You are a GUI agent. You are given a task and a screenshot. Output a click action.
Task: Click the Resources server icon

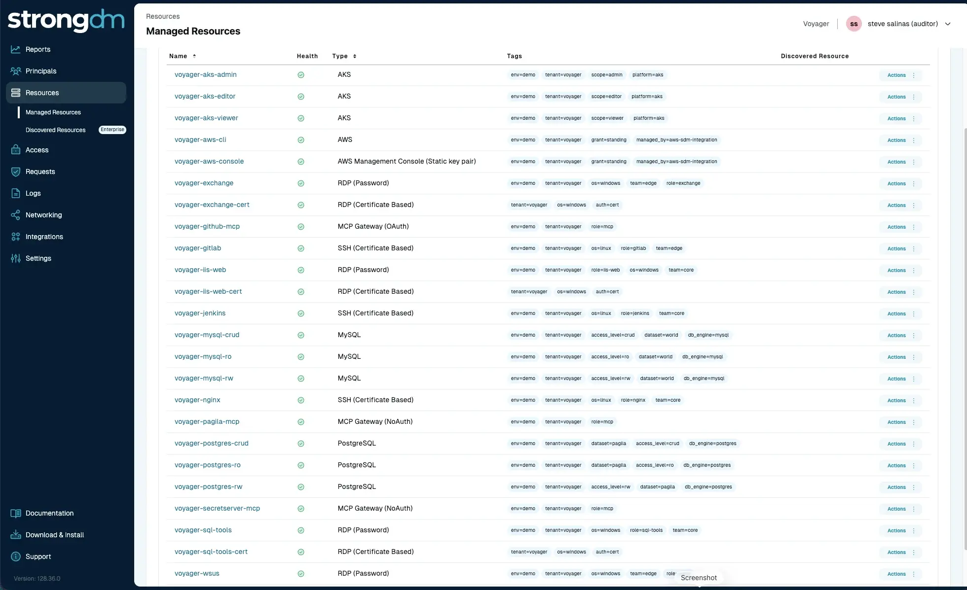(x=16, y=93)
